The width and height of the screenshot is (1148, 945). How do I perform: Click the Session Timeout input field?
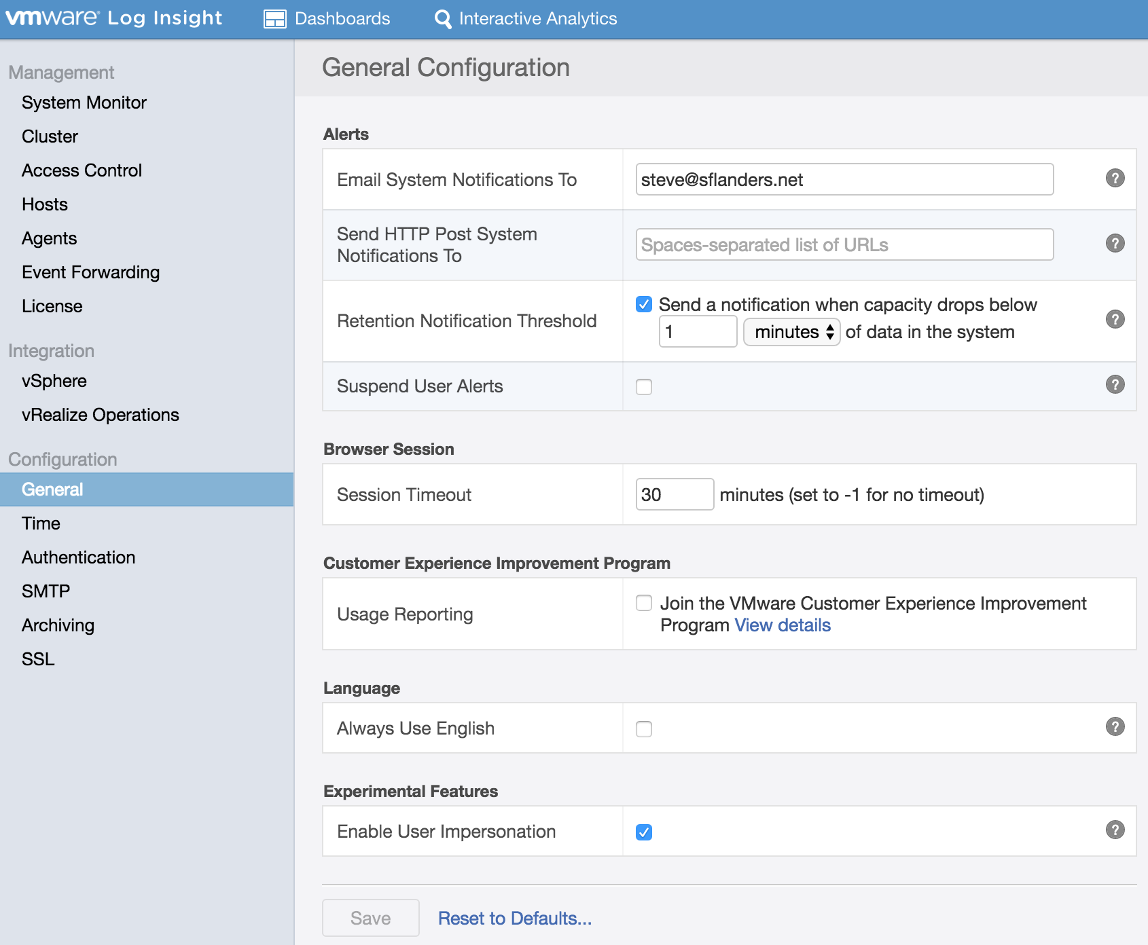click(x=674, y=494)
